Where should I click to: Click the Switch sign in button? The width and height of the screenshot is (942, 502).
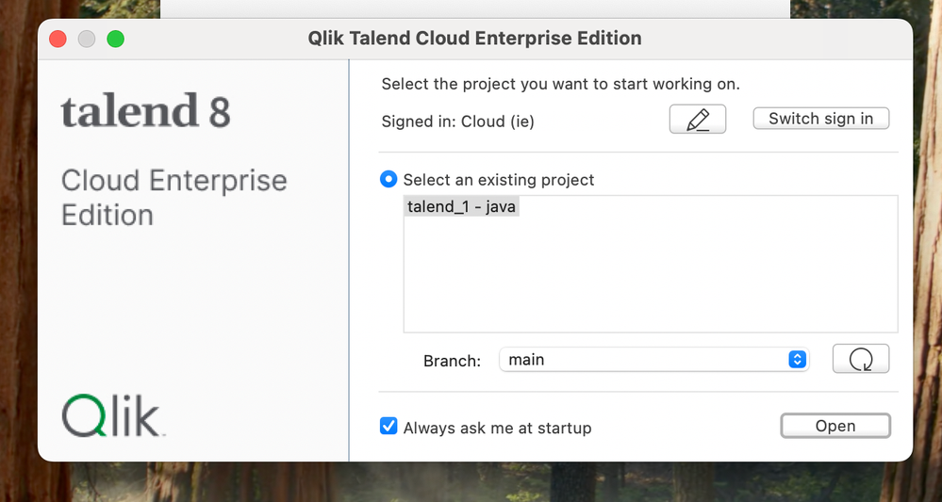[x=820, y=118]
